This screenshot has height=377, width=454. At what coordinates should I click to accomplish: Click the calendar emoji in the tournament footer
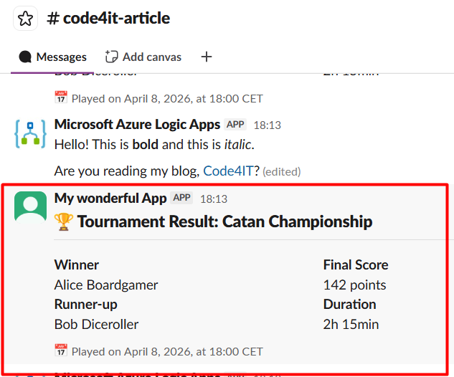[x=61, y=351]
